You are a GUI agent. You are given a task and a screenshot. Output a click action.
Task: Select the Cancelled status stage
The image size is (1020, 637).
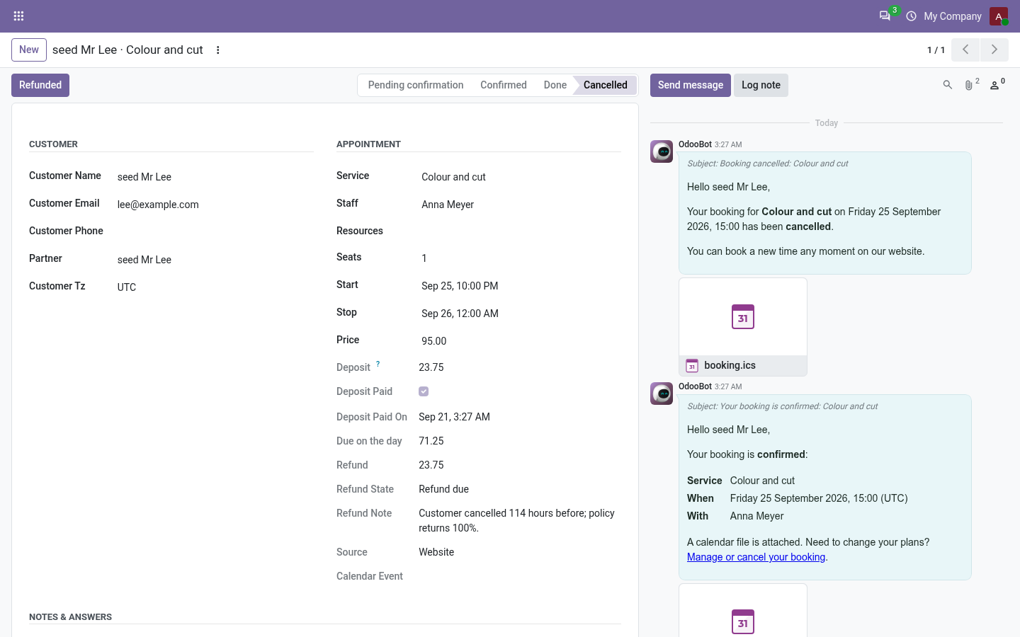606,85
